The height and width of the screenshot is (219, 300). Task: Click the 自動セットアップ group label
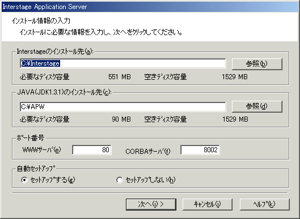[36, 168]
